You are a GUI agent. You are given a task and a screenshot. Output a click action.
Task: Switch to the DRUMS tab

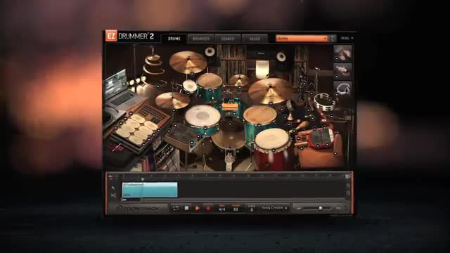point(174,39)
